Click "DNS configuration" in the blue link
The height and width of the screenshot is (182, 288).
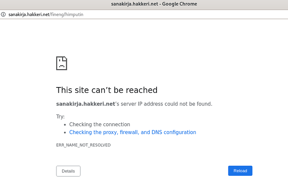tap(174, 132)
